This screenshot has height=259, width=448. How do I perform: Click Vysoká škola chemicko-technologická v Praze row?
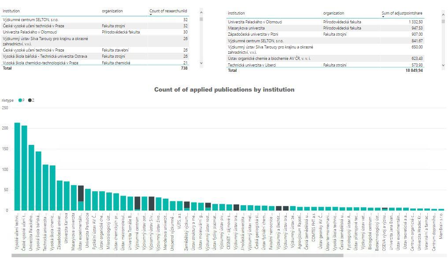pyautogui.click(x=95, y=63)
